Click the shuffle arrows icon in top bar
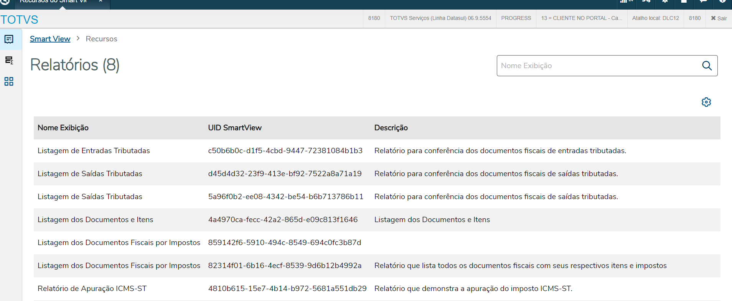This screenshot has height=301, width=732. click(646, 1)
